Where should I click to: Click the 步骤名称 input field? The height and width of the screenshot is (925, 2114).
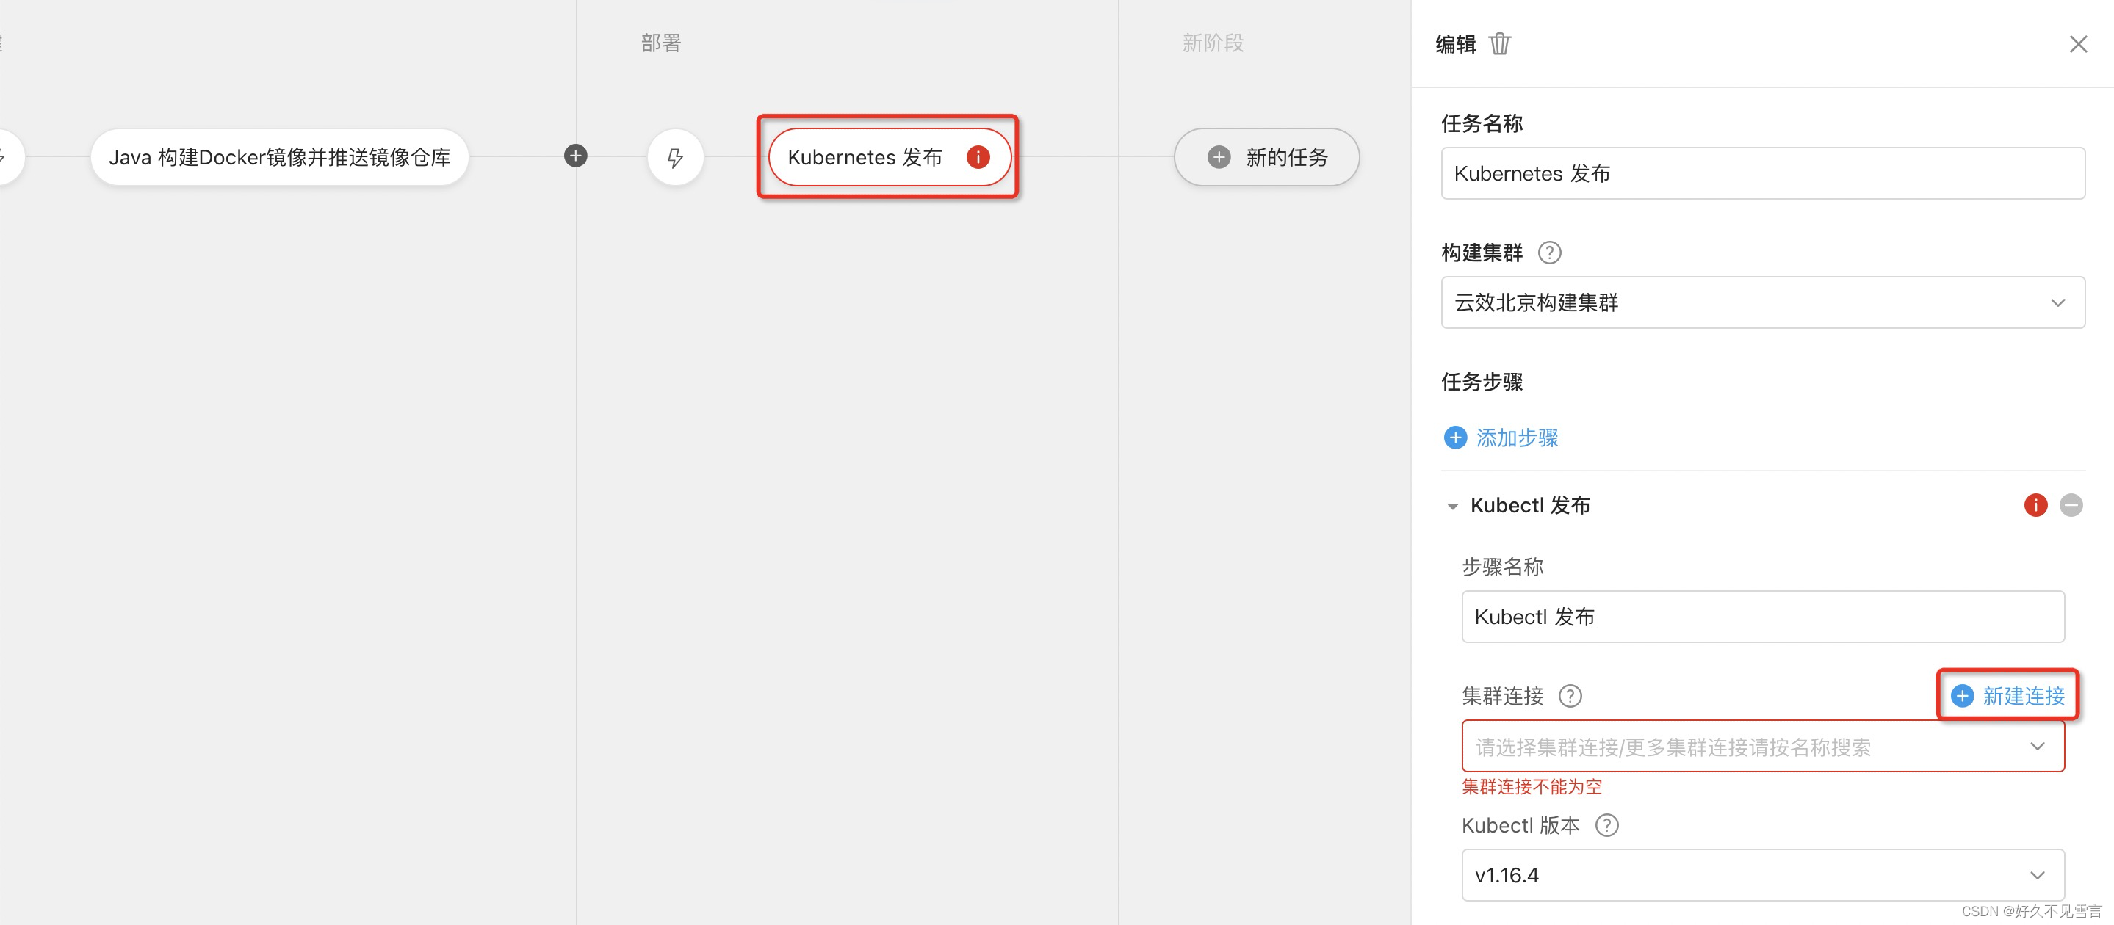pyautogui.click(x=1763, y=617)
